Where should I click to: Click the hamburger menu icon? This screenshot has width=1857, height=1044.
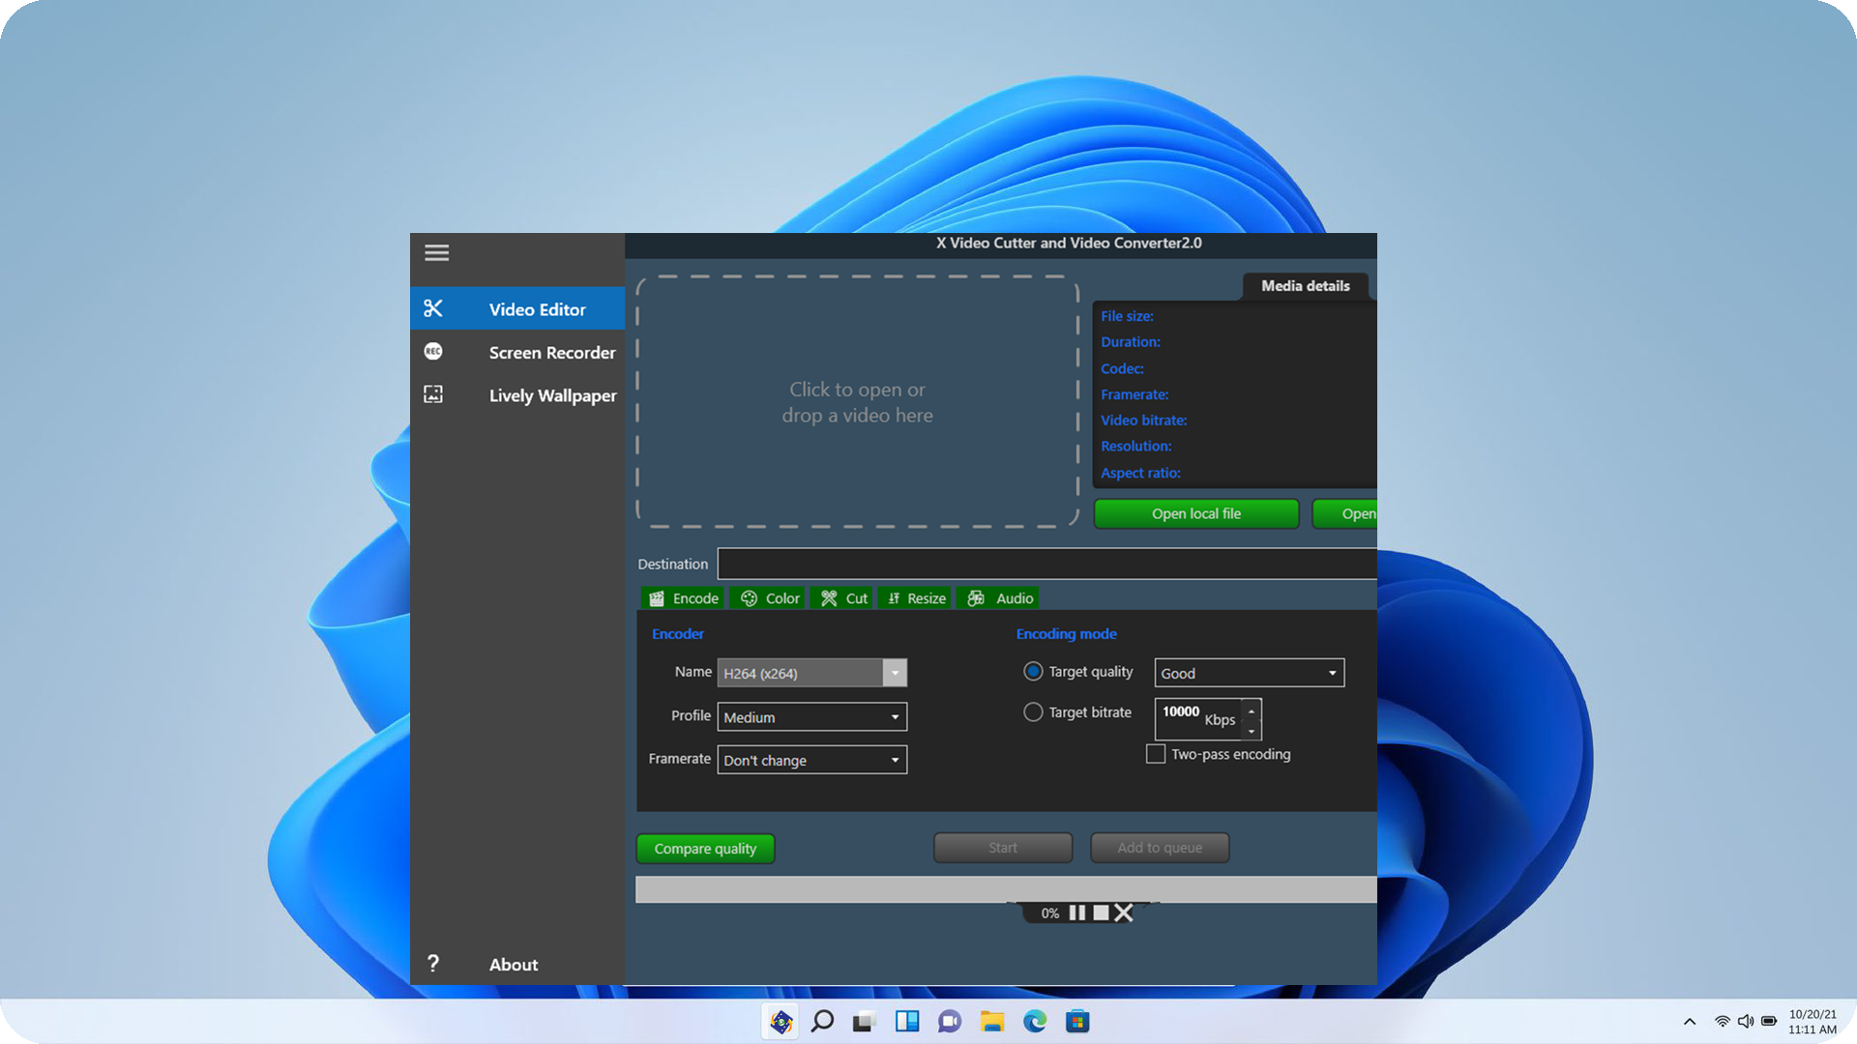tap(436, 253)
